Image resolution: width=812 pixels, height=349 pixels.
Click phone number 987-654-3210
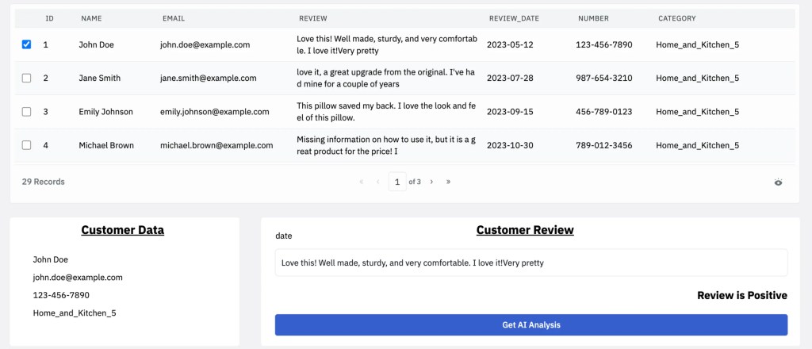pyautogui.click(x=603, y=79)
